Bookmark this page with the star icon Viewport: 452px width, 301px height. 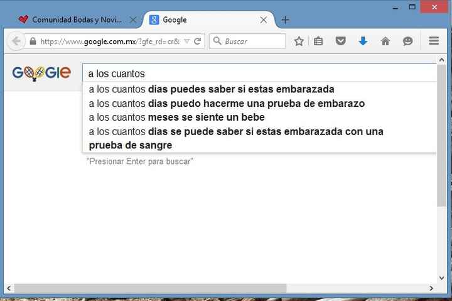pos(299,41)
